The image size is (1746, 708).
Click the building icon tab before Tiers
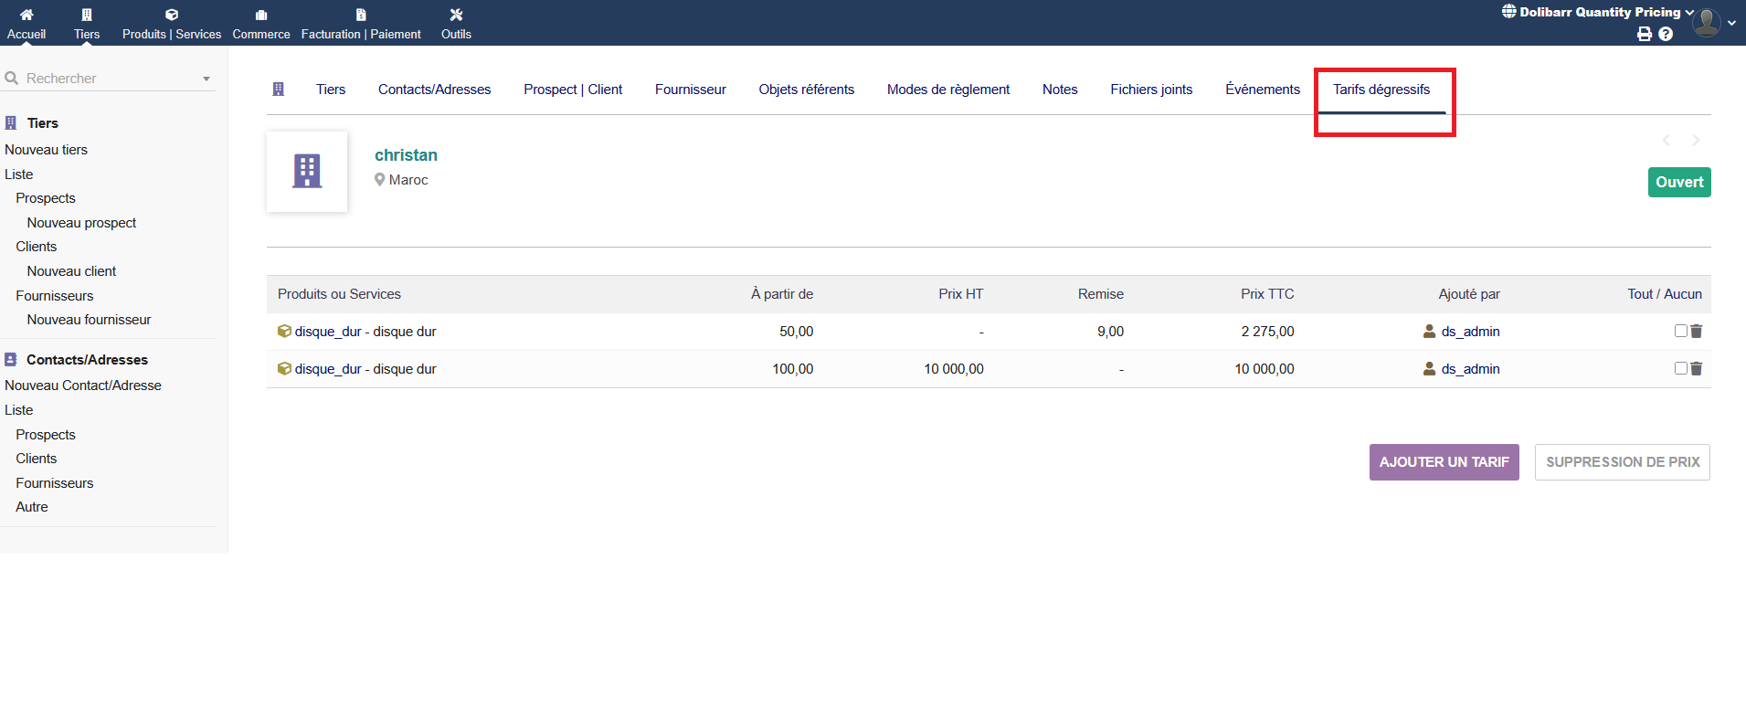tap(279, 90)
